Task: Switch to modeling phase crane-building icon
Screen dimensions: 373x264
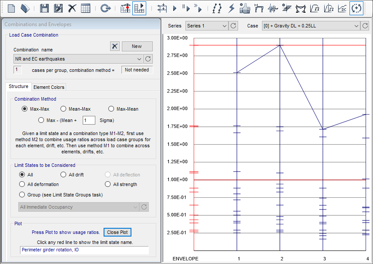Action: (x=125, y=8)
